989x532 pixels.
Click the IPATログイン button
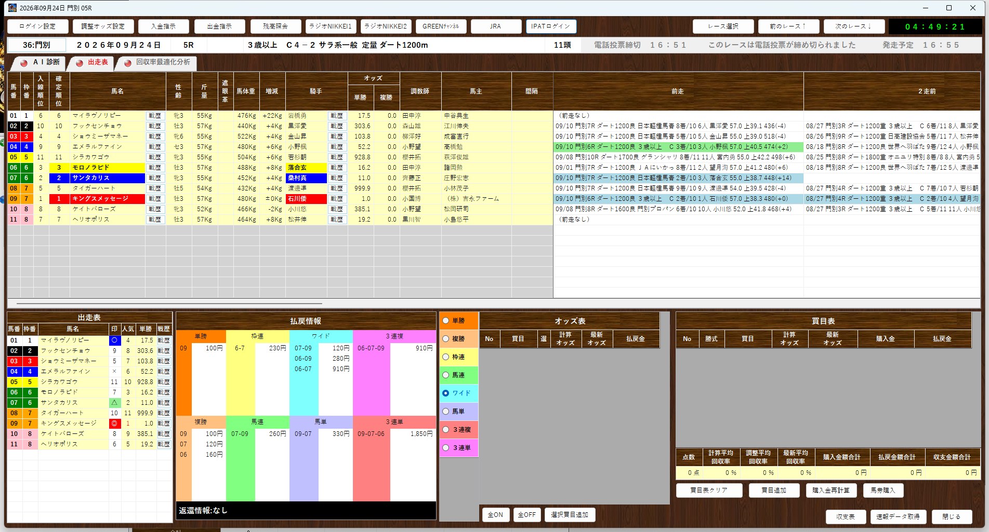(551, 26)
